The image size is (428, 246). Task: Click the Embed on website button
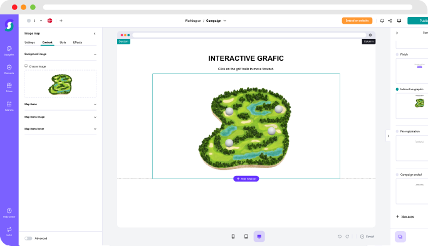point(357,21)
